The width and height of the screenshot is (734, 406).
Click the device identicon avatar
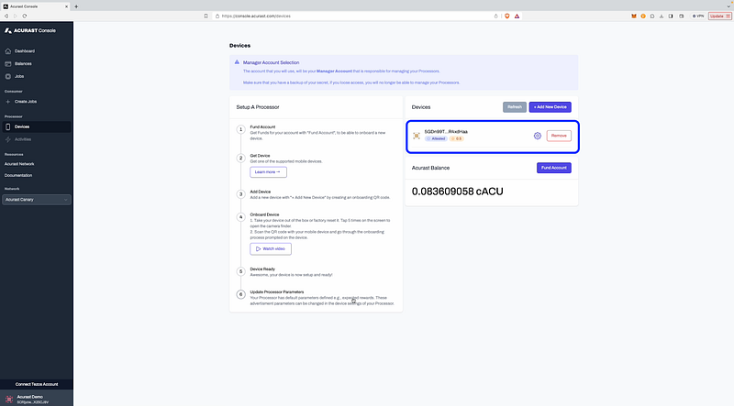pos(416,136)
